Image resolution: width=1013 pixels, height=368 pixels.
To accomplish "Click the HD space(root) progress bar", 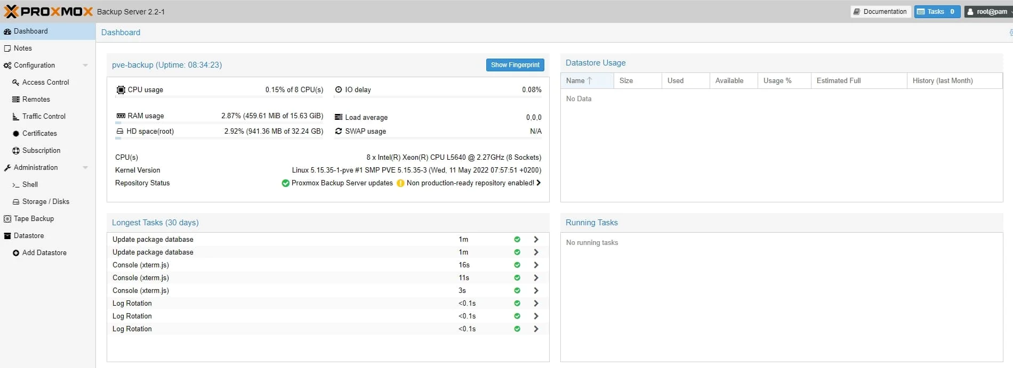I will [x=219, y=138].
